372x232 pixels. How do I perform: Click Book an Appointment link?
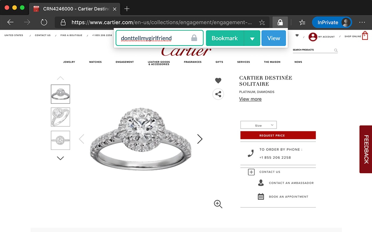click(x=289, y=197)
